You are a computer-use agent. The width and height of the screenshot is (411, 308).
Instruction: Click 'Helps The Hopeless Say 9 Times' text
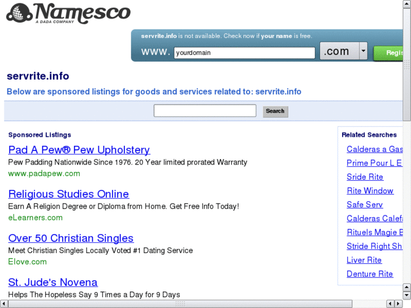(x=94, y=294)
